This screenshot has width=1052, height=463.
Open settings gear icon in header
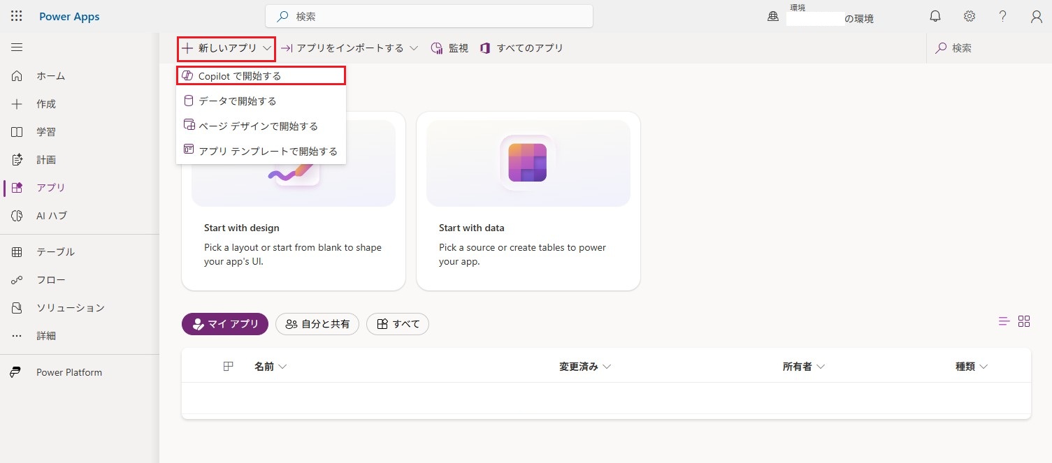(969, 17)
